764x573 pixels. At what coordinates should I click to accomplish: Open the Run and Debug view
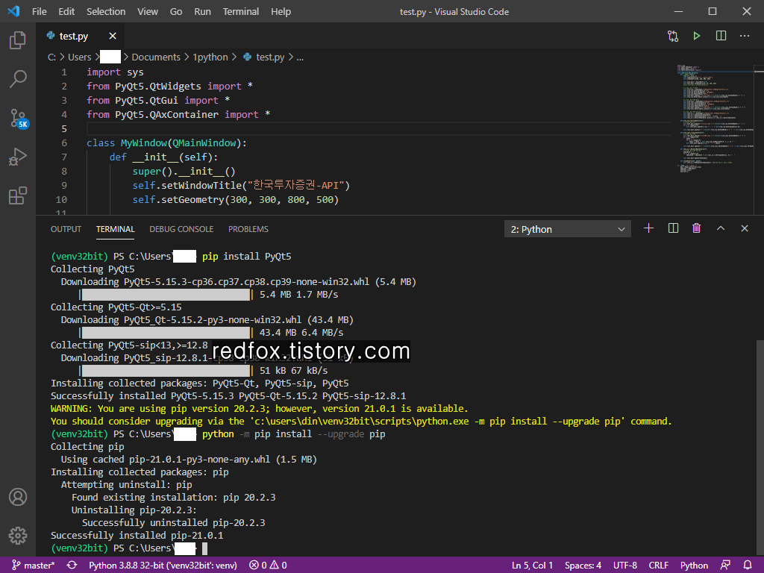click(18, 157)
